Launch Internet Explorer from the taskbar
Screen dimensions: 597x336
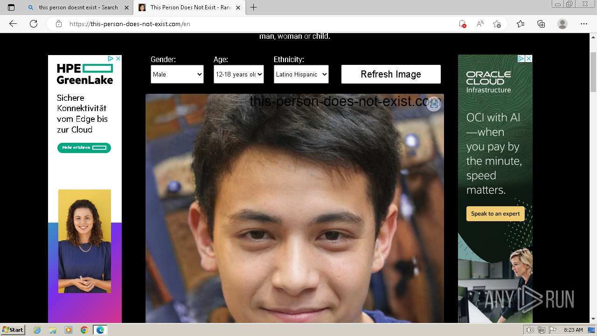(37, 330)
